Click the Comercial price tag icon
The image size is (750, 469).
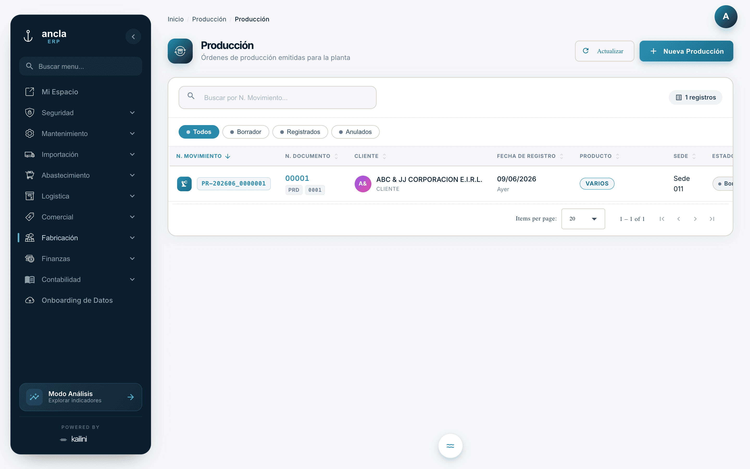tap(29, 217)
